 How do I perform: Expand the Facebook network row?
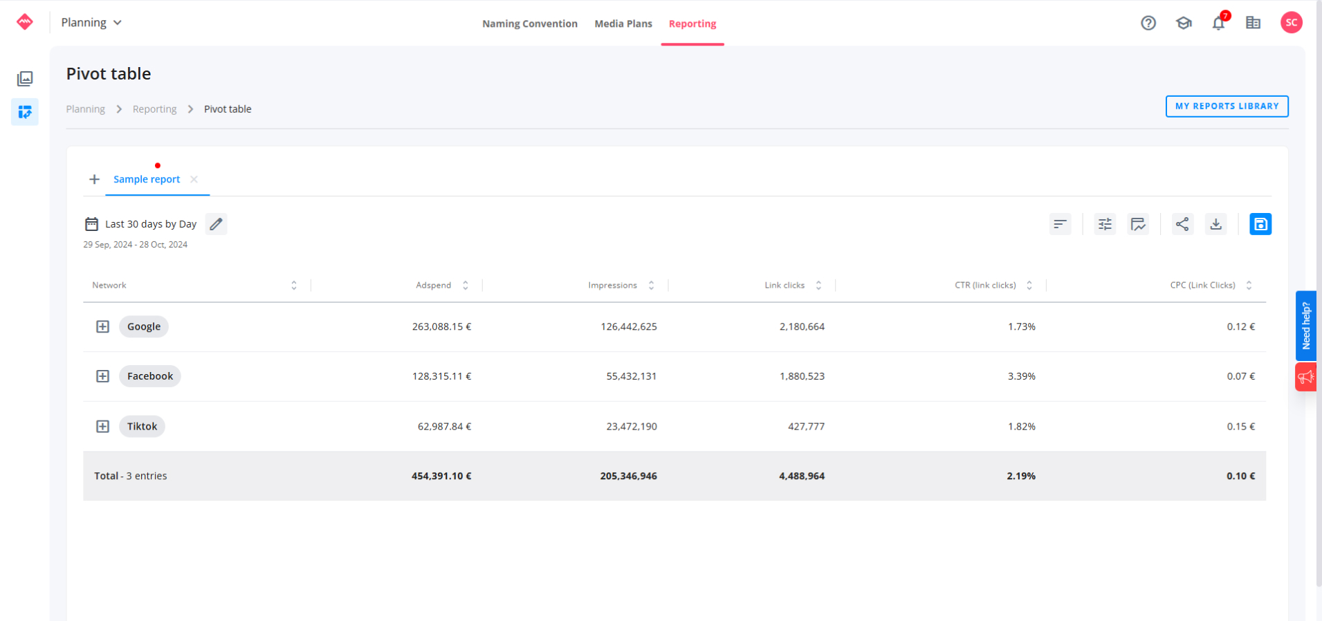pyautogui.click(x=102, y=376)
